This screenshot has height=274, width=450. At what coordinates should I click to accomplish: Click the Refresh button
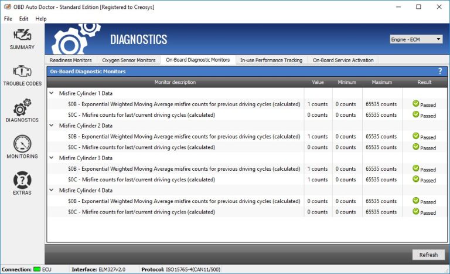click(x=428, y=255)
